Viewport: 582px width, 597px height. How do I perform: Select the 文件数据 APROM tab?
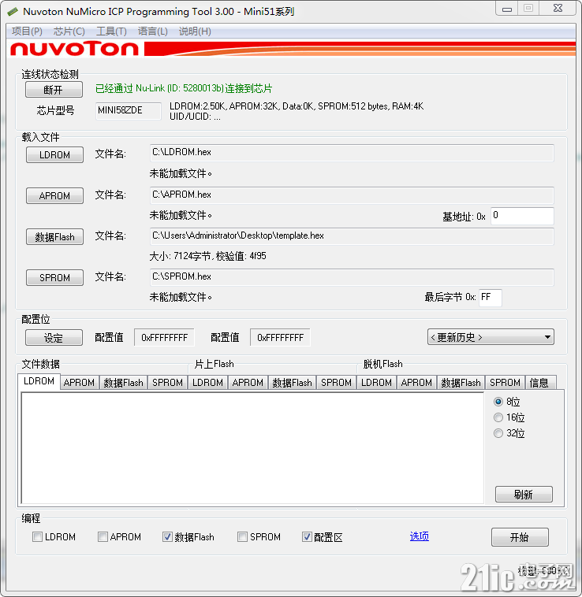80,382
